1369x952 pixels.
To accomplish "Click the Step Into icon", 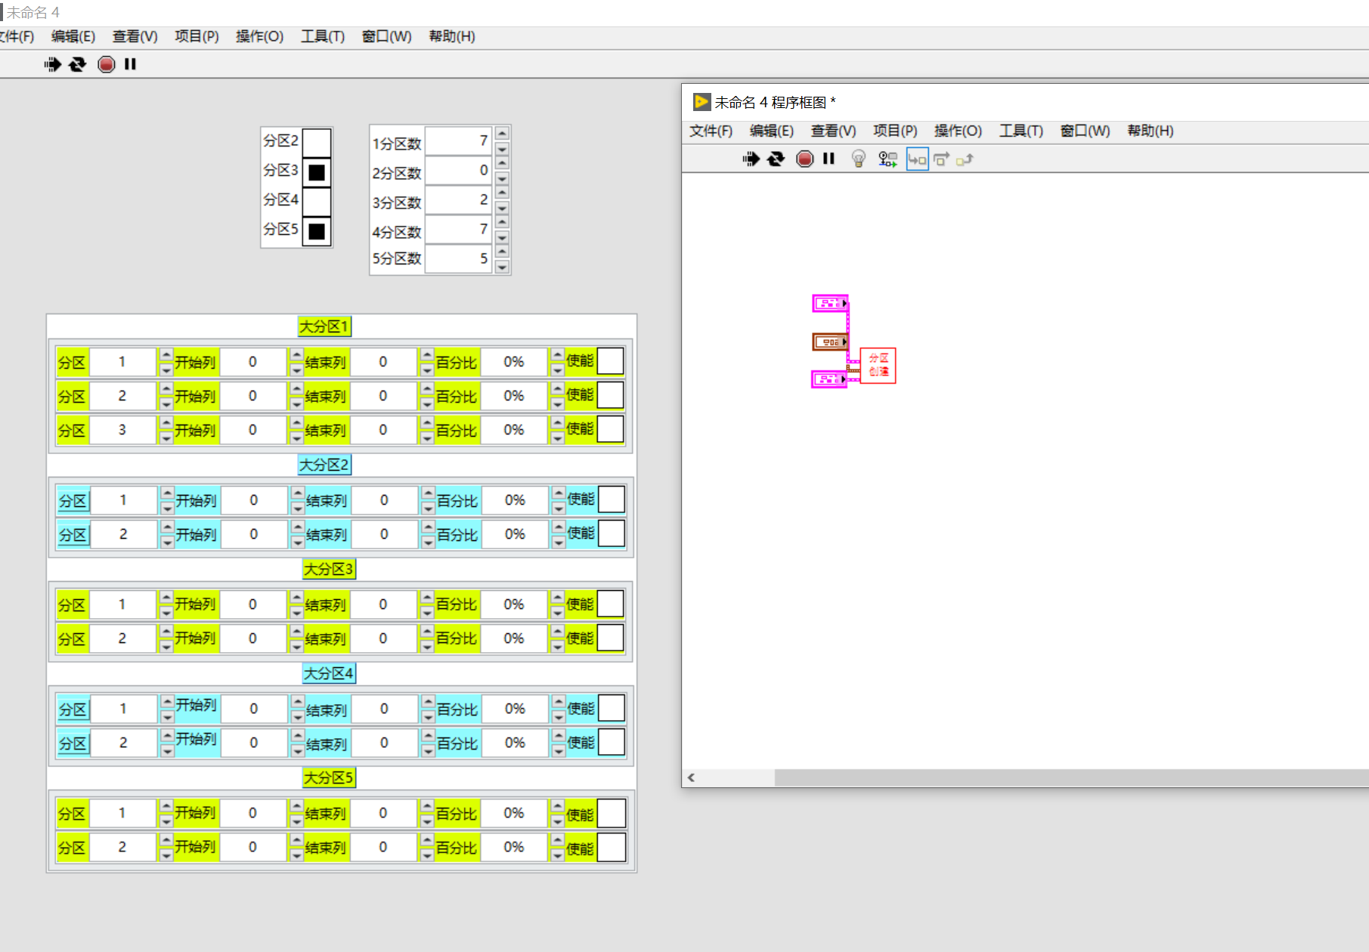I will (x=917, y=159).
